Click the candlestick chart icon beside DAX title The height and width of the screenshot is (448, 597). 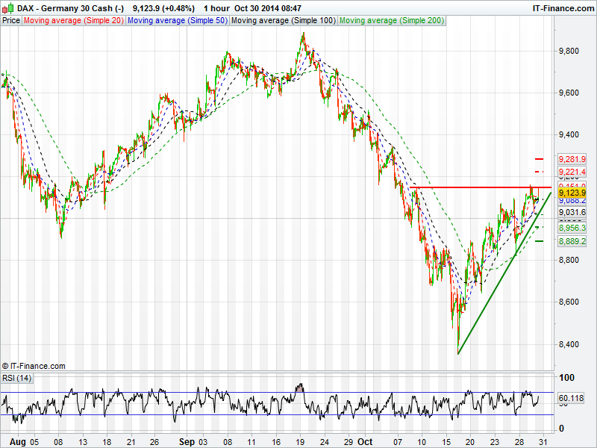(x=7, y=8)
